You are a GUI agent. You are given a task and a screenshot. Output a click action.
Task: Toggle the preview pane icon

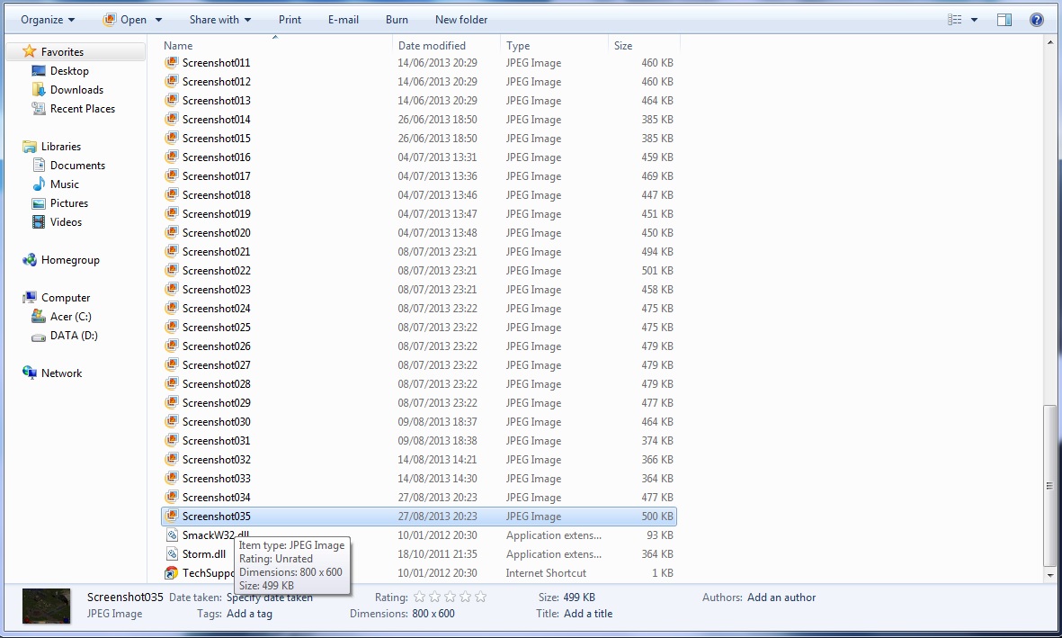click(1004, 20)
